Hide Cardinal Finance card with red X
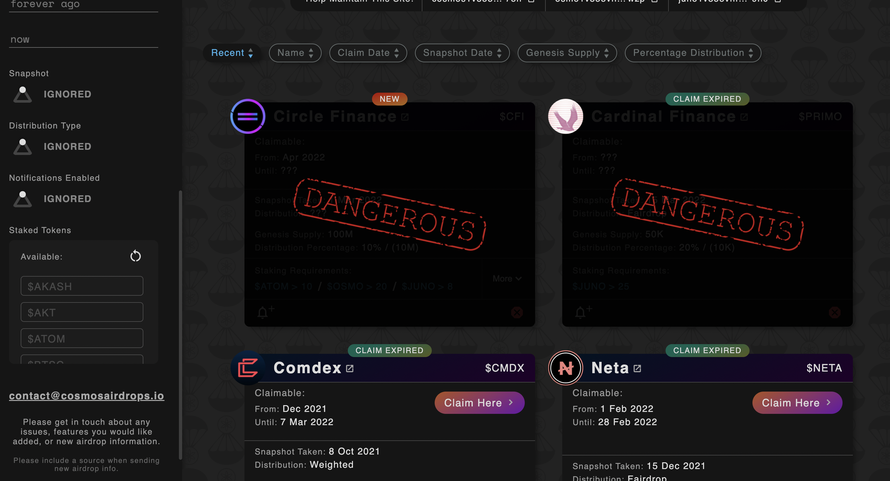Image resolution: width=890 pixels, height=481 pixels. point(835,312)
